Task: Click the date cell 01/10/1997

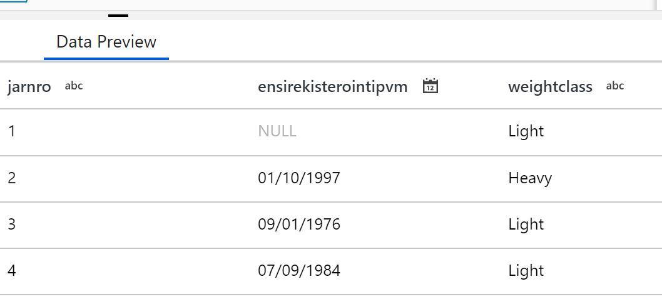Action: click(x=299, y=178)
